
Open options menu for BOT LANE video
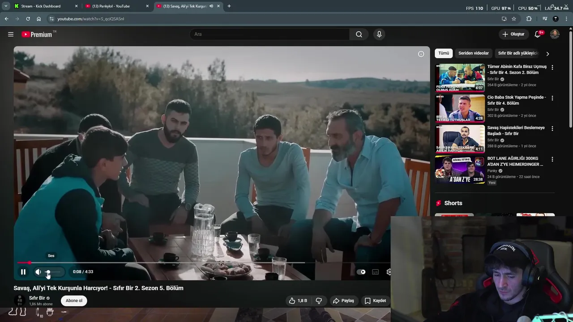(x=552, y=159)
